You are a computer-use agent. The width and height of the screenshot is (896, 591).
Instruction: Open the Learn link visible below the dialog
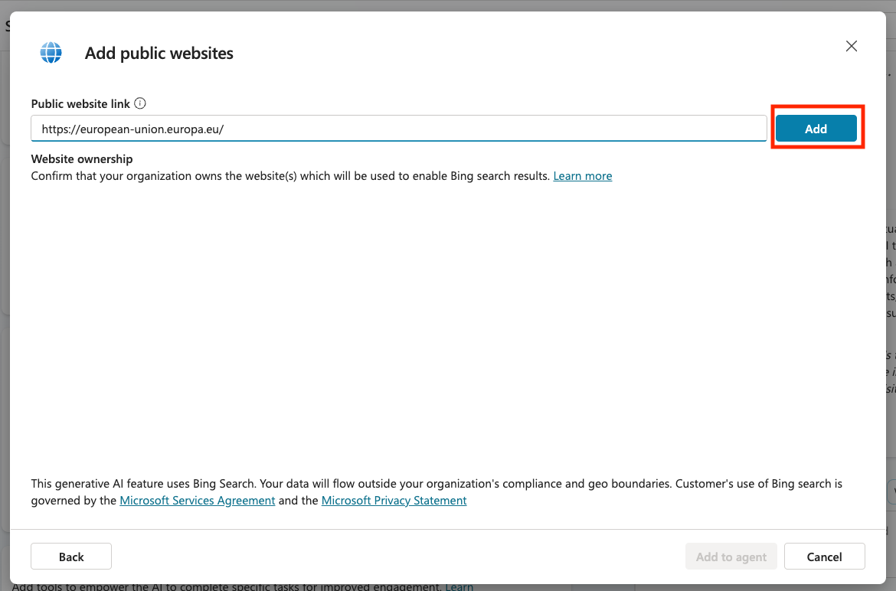point(459,586)
